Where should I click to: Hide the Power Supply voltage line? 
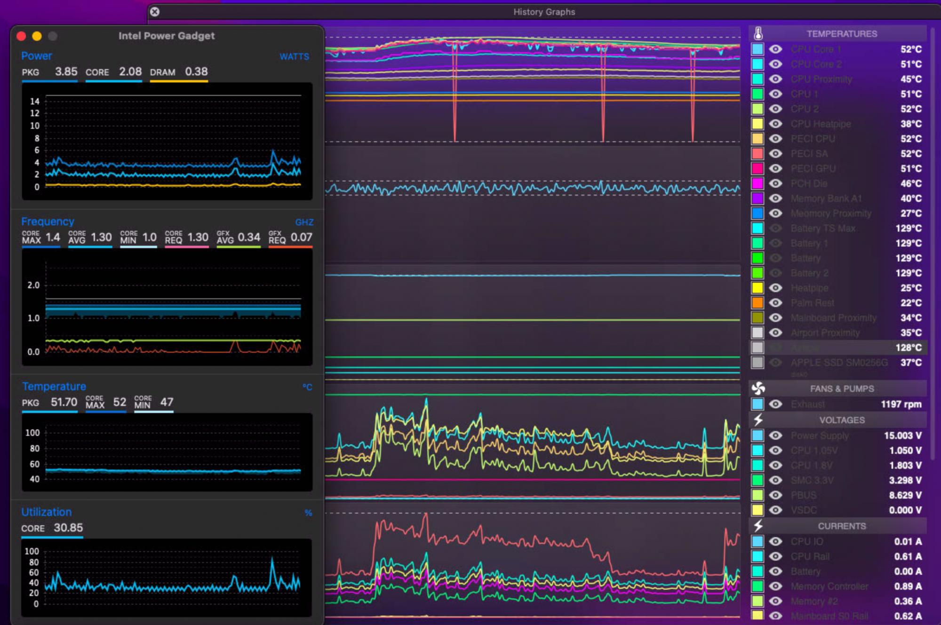tap(775, 435)
